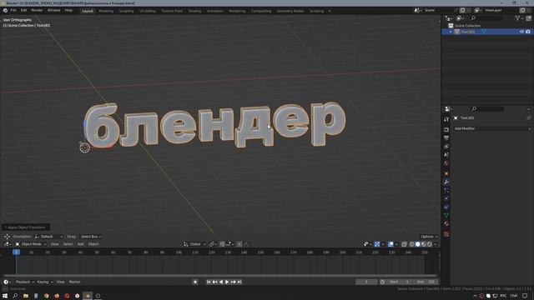Image resolution: width=534 pixels, height=300 pixels.
Task: Open the Edit menu
Action: (x=23, y=11)
